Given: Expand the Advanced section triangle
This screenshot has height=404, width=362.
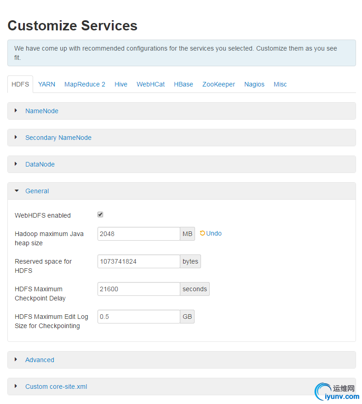Looking at the screenshot, I should click(x=16, y=359).
